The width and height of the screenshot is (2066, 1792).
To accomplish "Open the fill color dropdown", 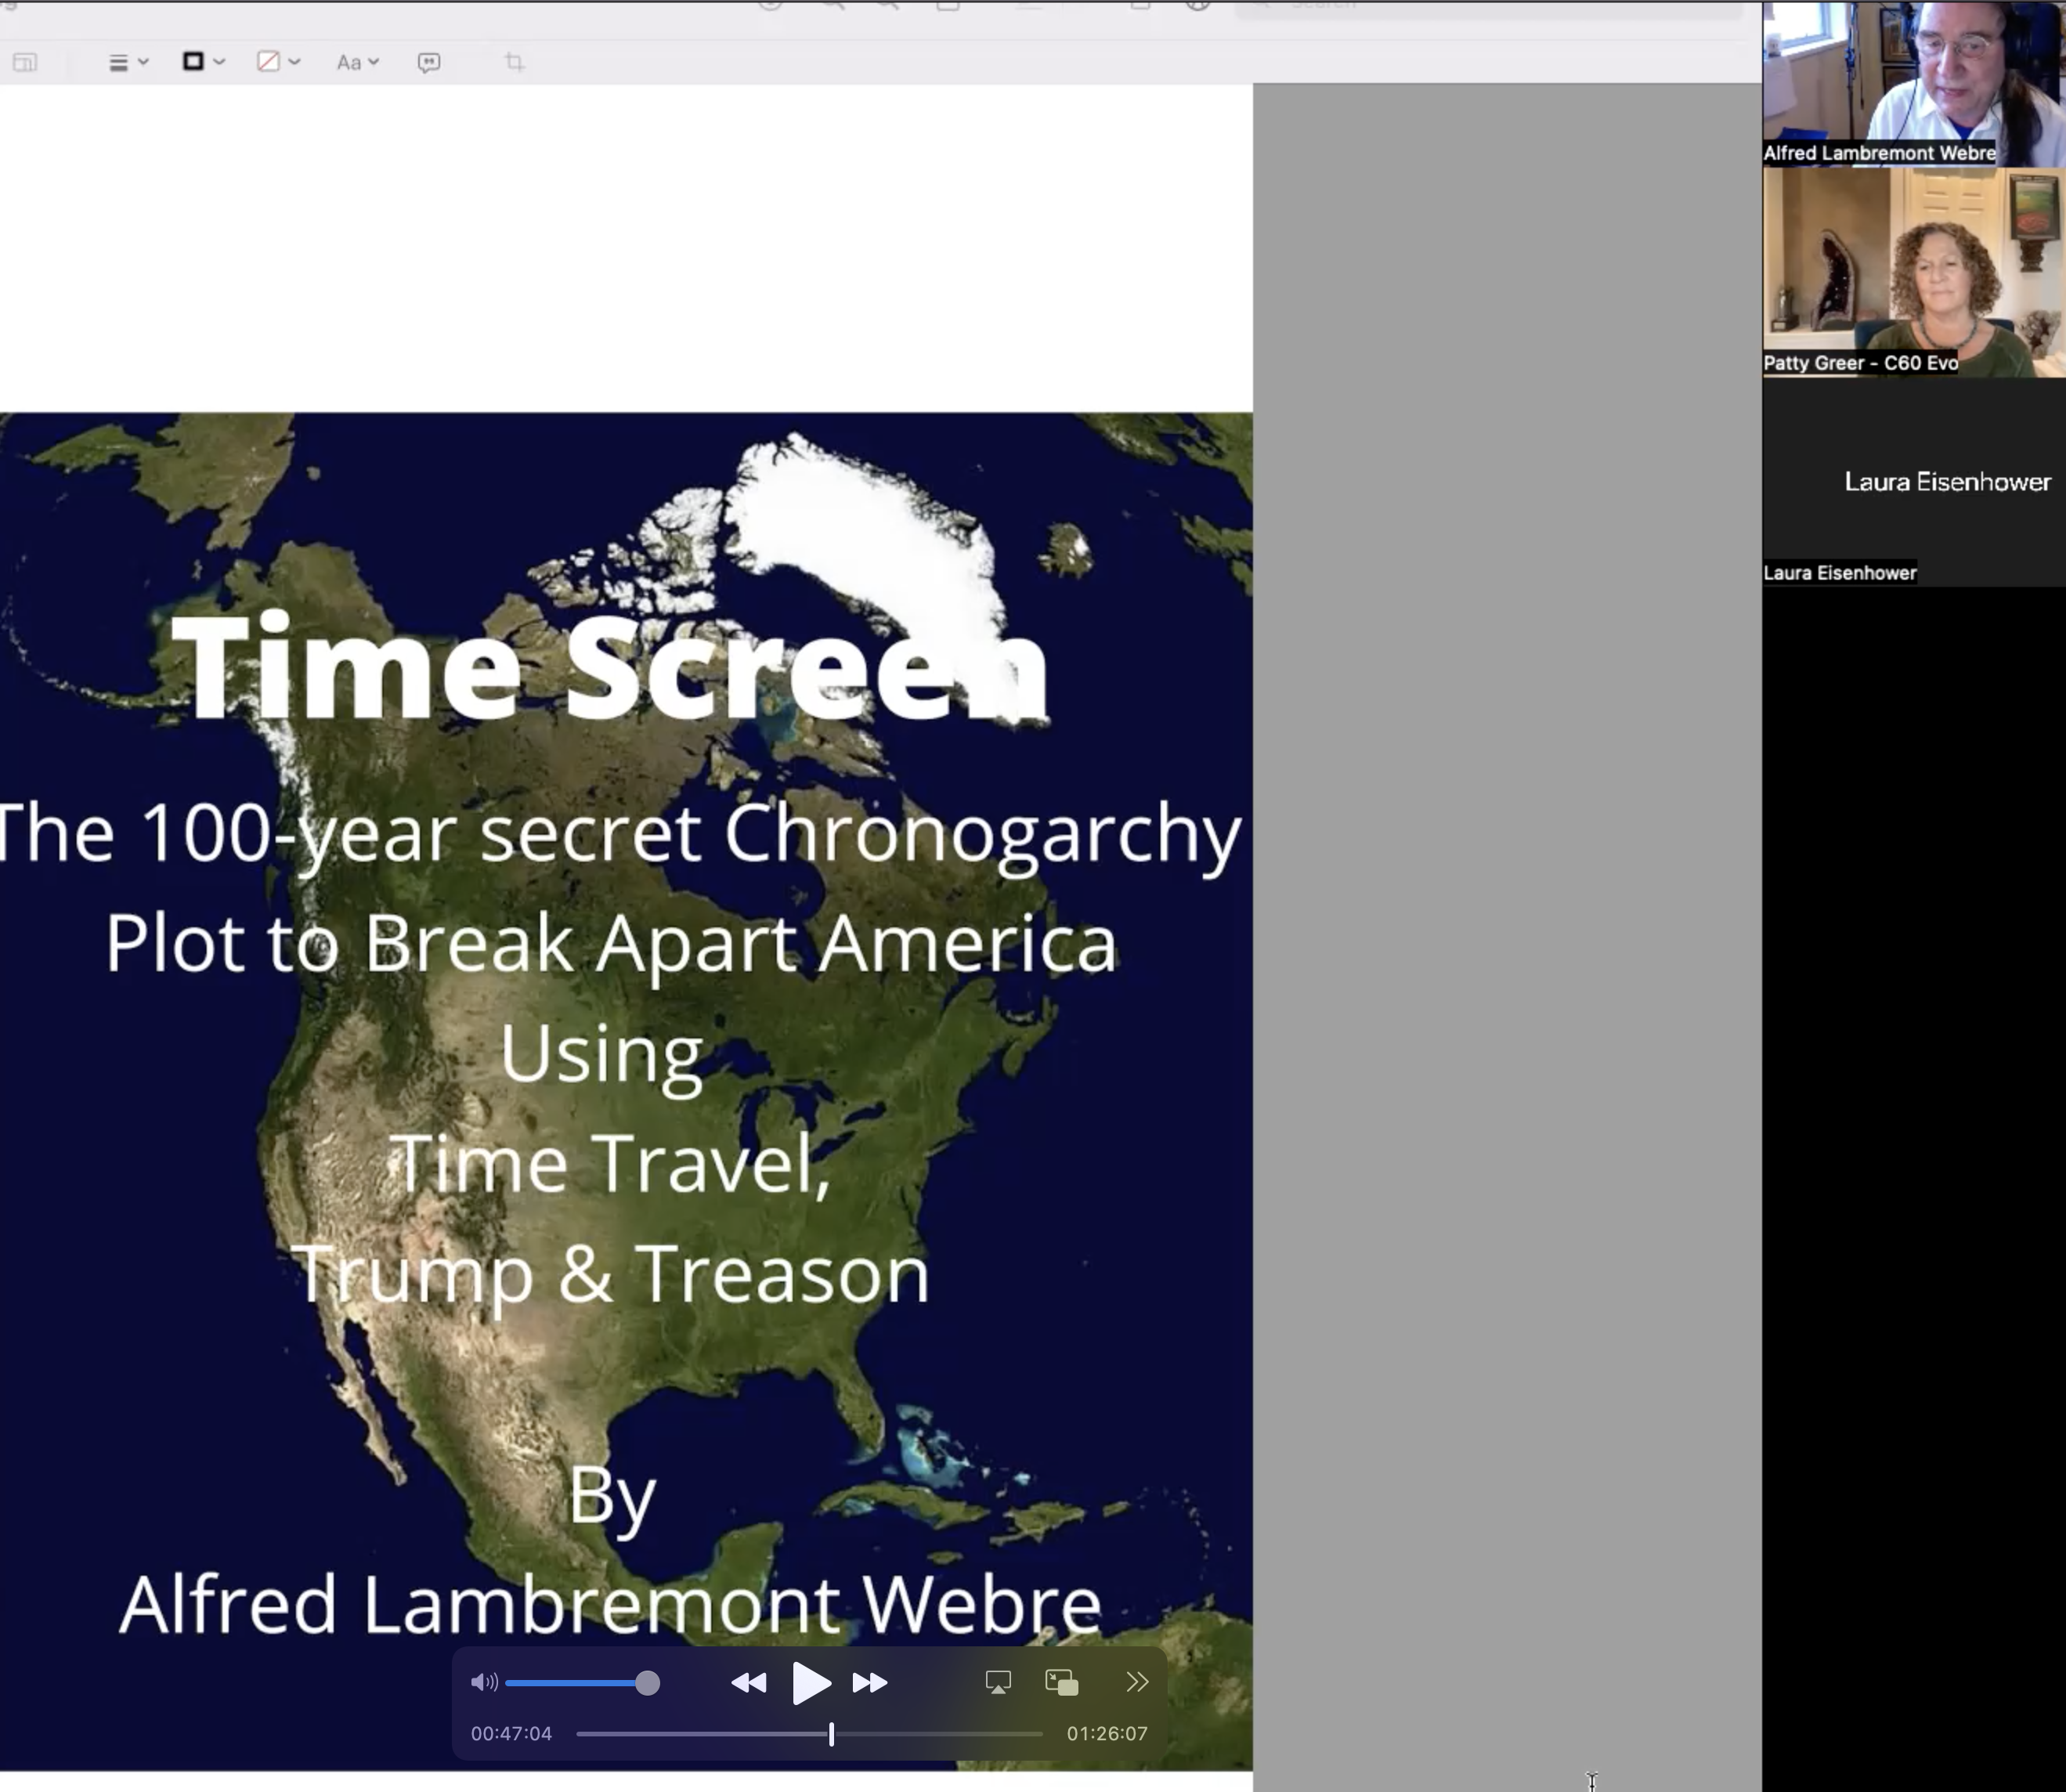I will pyautogui.click(x=278, y=62).
